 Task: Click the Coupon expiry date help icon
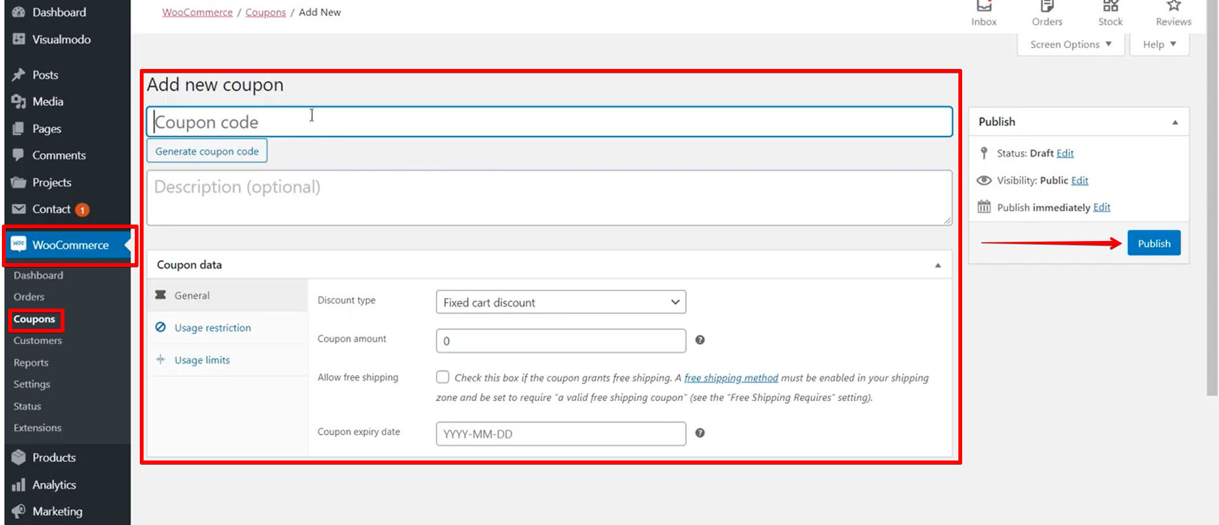[700, 433]
